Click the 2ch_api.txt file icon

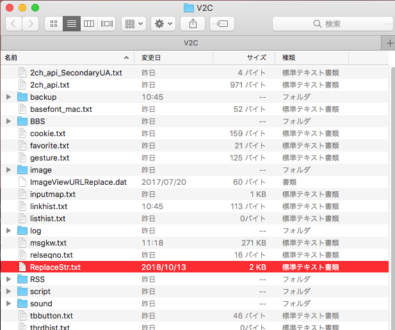(x=22, y=85)
